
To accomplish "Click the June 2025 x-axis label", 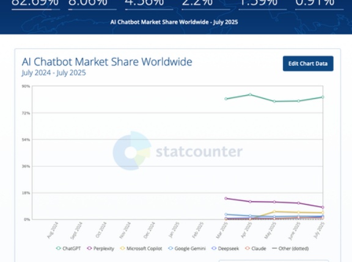I will [x=295, y=231].
